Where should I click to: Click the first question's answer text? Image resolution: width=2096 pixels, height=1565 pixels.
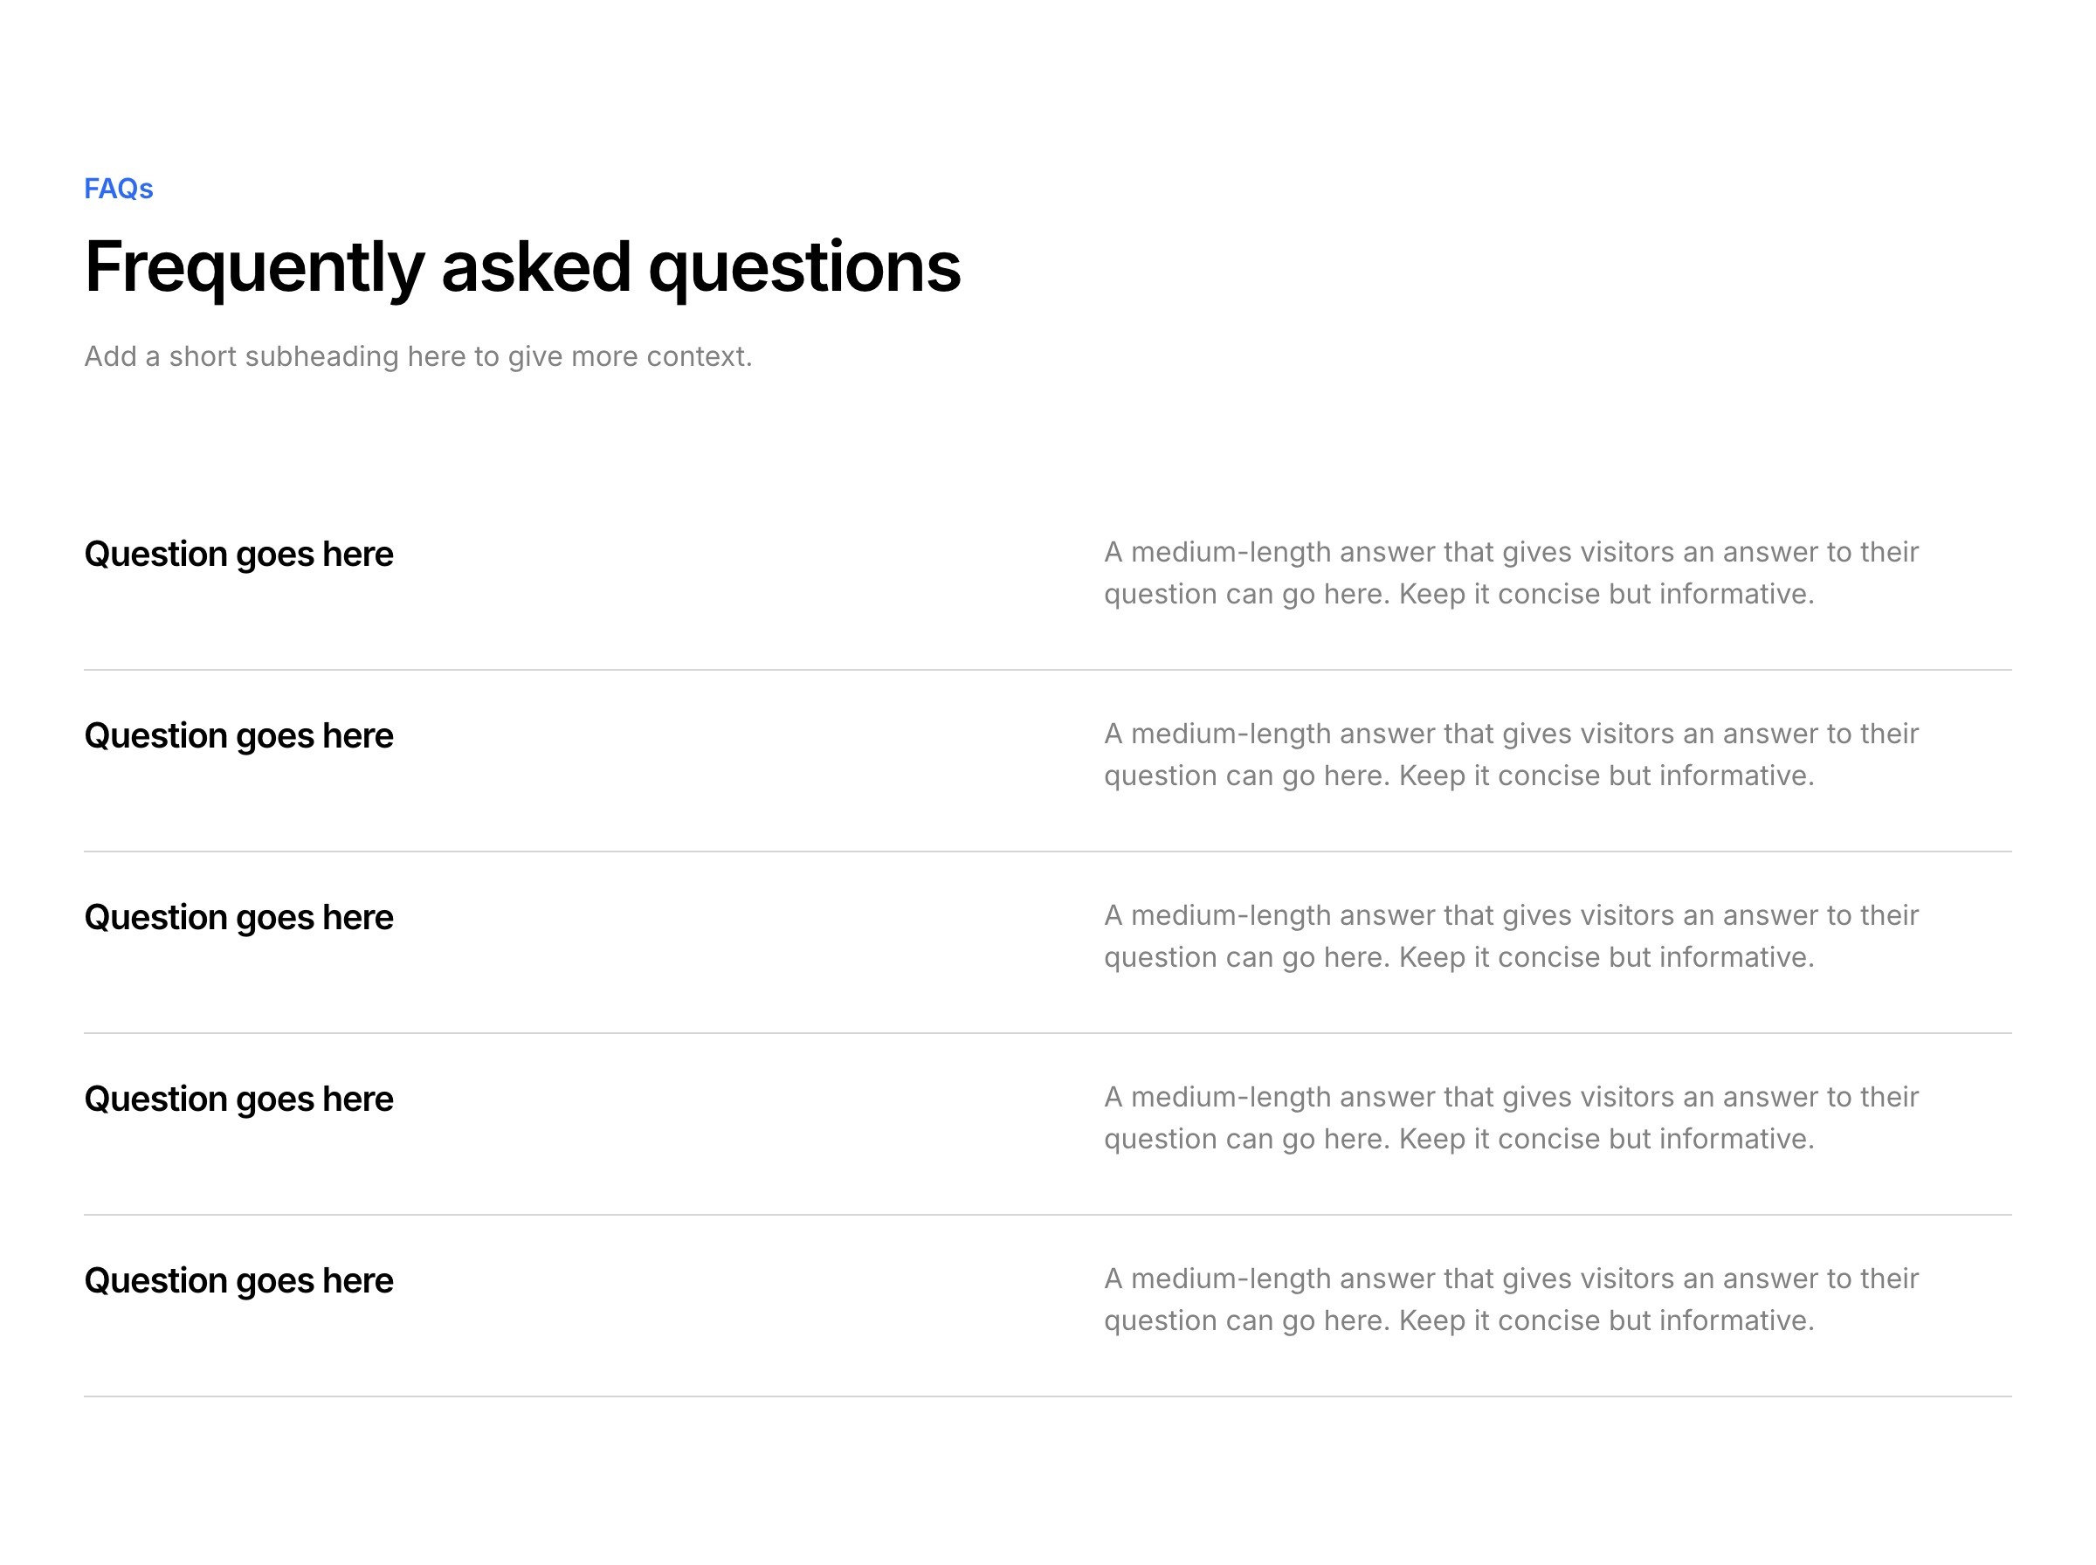[x=1510, y=573]
